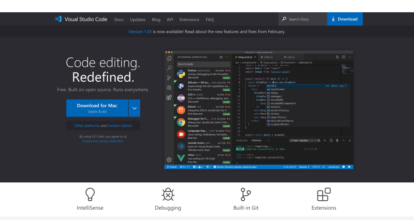Click the @sort:installs extensions search box
This screenshot has width=414, height=220.
click(203, 64)
